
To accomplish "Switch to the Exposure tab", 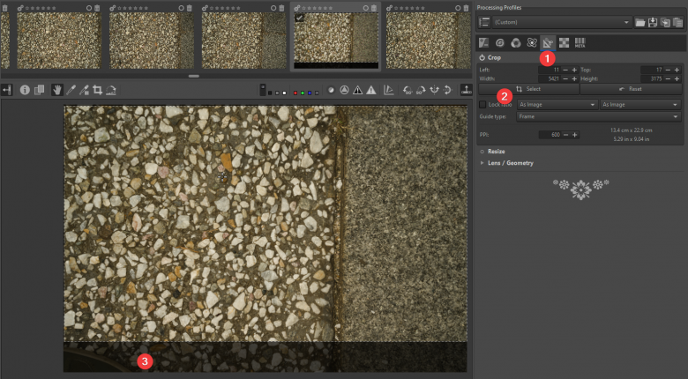I will coord(484,43).
